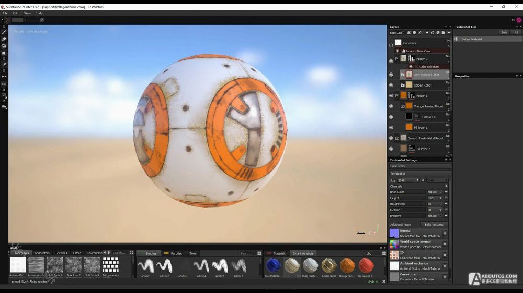Add a folder in Layers toolbar

pyautogui.click(x=444, y=33)
